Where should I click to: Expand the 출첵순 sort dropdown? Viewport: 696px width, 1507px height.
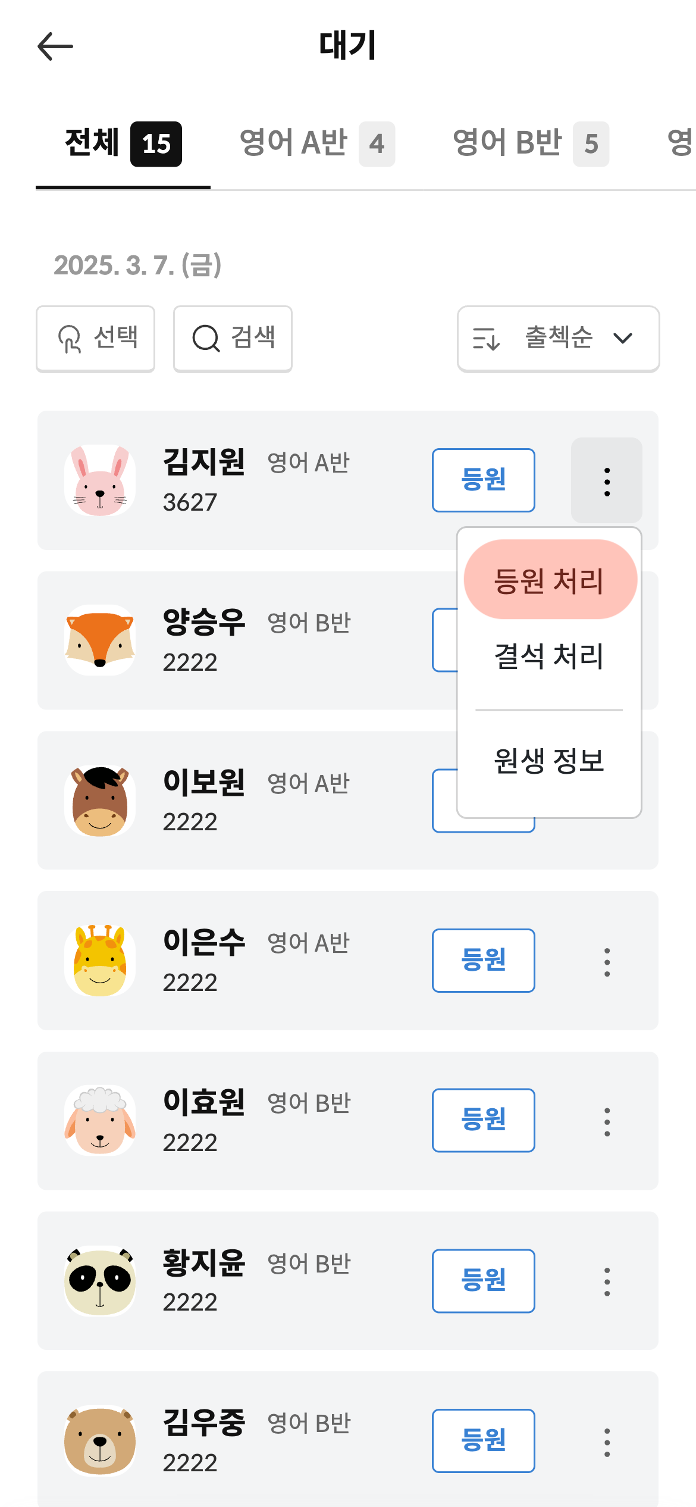click(x=558, y=339)
